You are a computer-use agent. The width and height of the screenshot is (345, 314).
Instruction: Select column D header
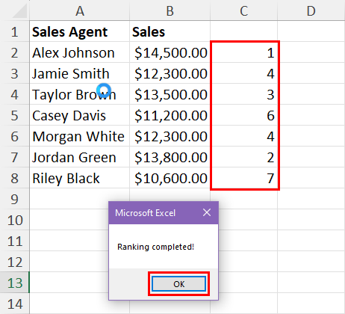(311, 10)
